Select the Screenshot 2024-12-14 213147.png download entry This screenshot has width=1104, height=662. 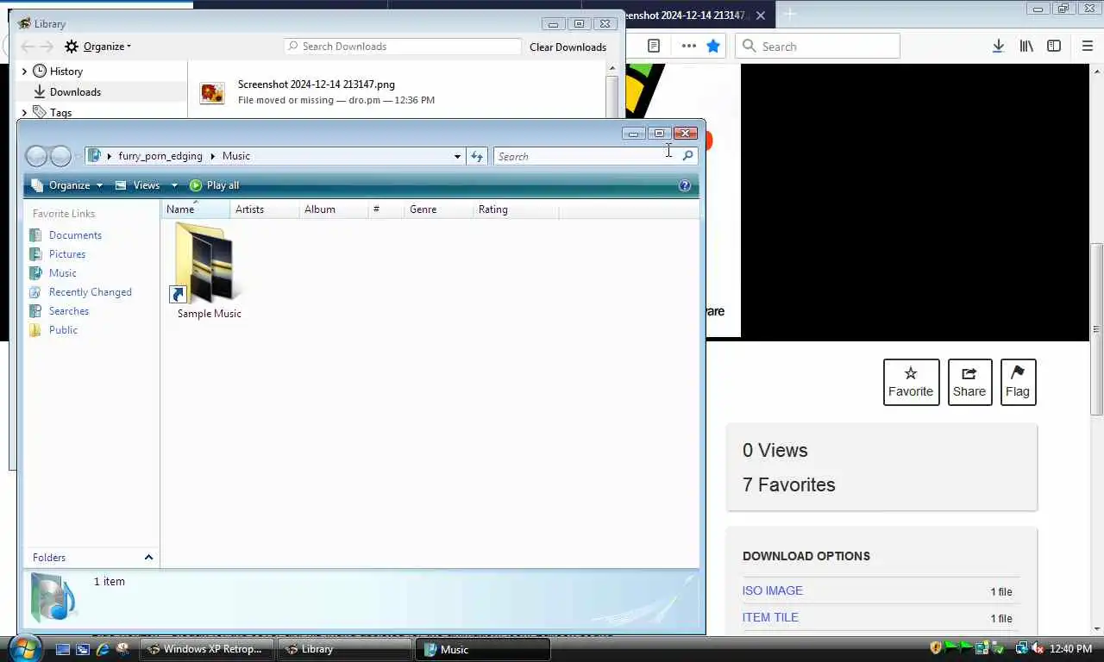point(398,91)
